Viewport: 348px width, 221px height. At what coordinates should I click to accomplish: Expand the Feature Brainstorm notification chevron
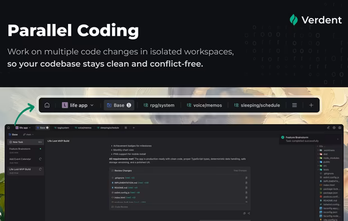[x=338, y=139]
